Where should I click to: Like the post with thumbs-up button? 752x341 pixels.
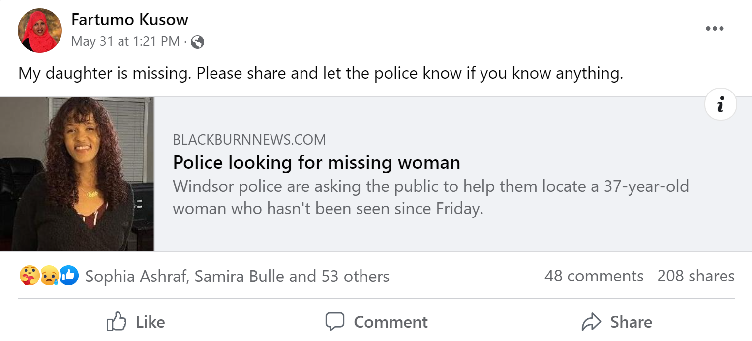[x=136, y=322]
